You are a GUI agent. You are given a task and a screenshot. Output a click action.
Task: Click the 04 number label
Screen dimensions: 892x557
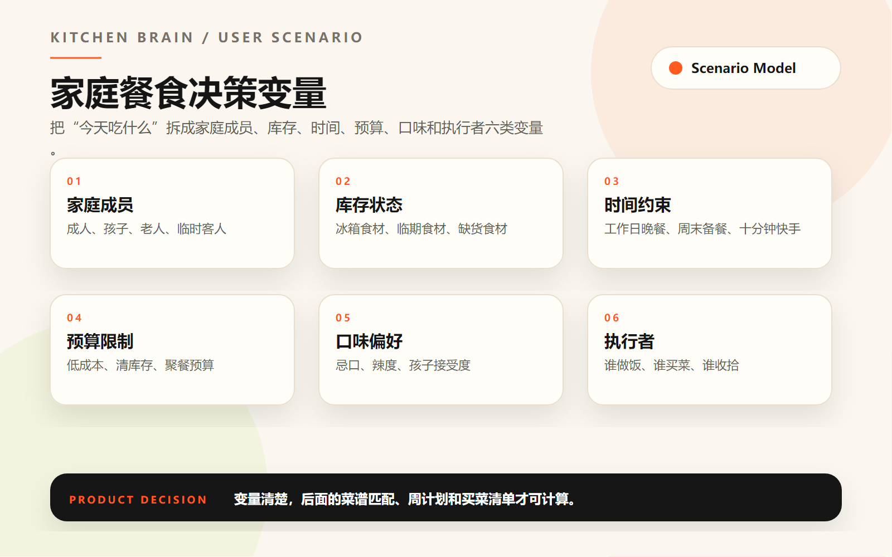click(x=74, y=318)
